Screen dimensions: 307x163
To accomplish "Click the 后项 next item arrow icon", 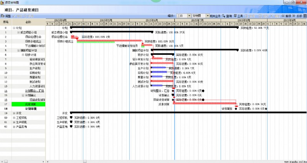I will coord(294,16).
